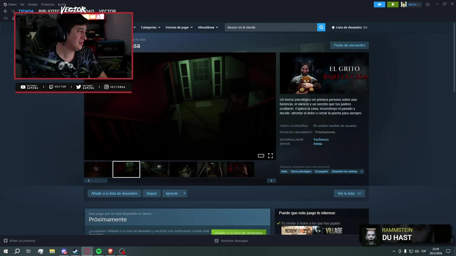Open Task View on taskbar
The height and width of the screenshot is (256, 456).
pyautogui.click(x=28, y=251)
